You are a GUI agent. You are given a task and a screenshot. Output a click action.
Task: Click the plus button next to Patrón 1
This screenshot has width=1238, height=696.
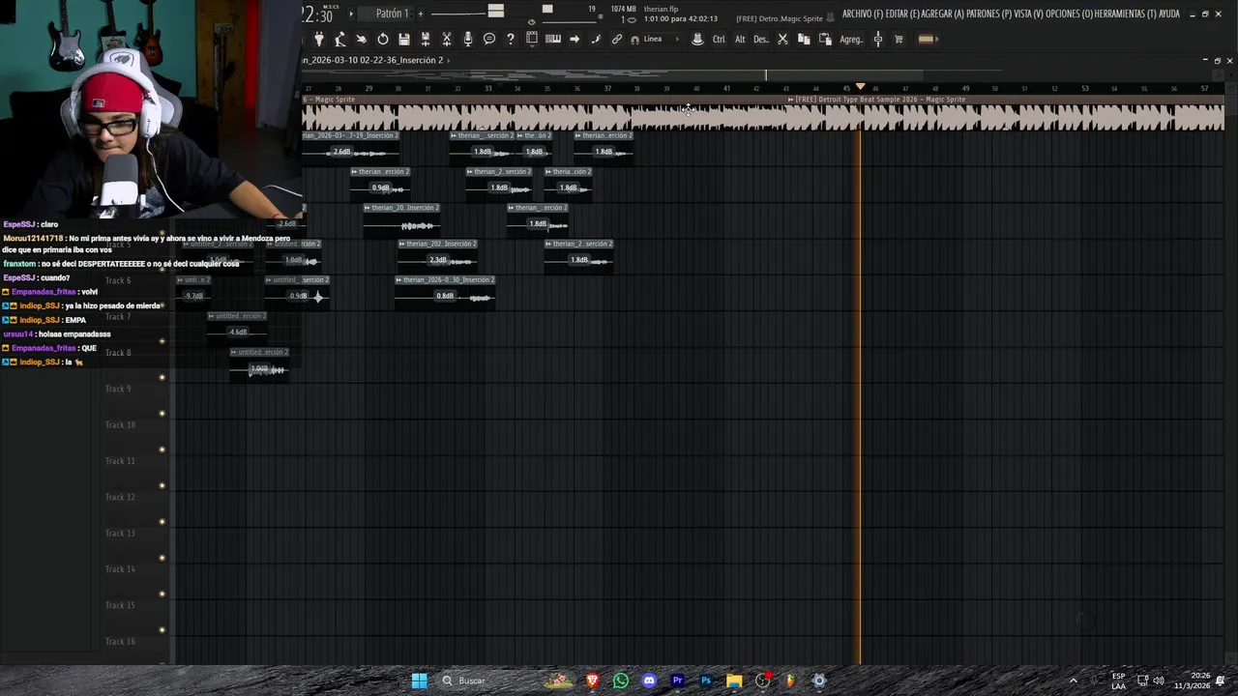point(421,14)
